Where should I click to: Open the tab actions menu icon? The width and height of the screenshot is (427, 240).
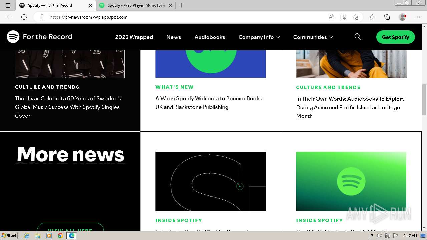(8, 5)
